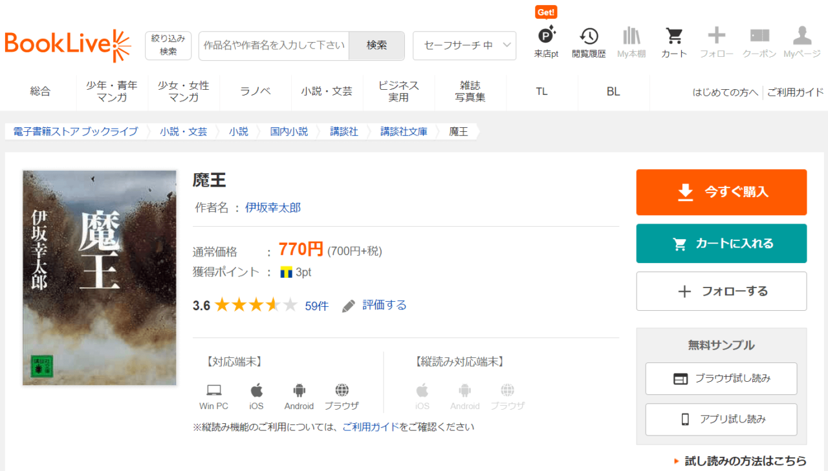The height and width of the screenshot is (471, 828).
Task: Click the フォロー plus icon in header
Action: (x=717, y=42)
